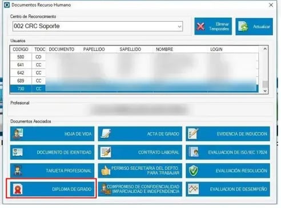Open EVALUACIÓN RESOLUCIÓN document
Image resolution: width=281 pixels, height=208 pixels.
tap(228, 170)
